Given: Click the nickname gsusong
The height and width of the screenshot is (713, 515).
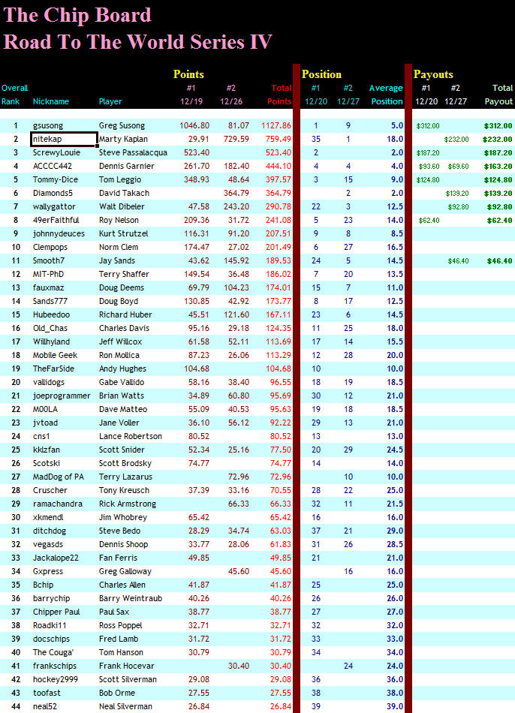Looking at the screenshot, I should 48,126.
